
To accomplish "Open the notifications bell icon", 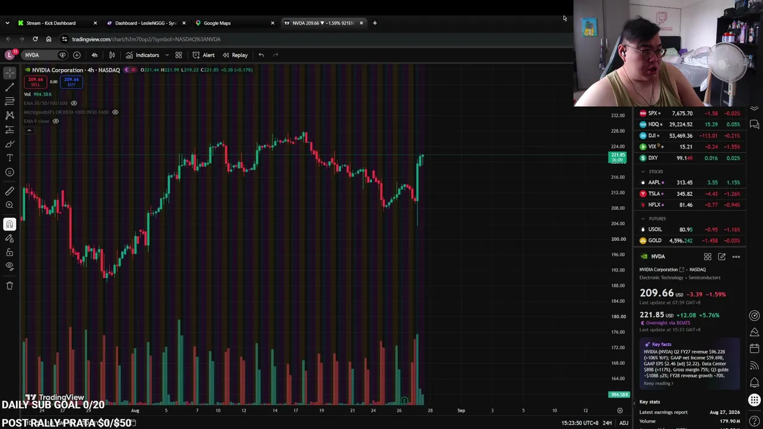I will pyautogui.click(x=755, y=383).
